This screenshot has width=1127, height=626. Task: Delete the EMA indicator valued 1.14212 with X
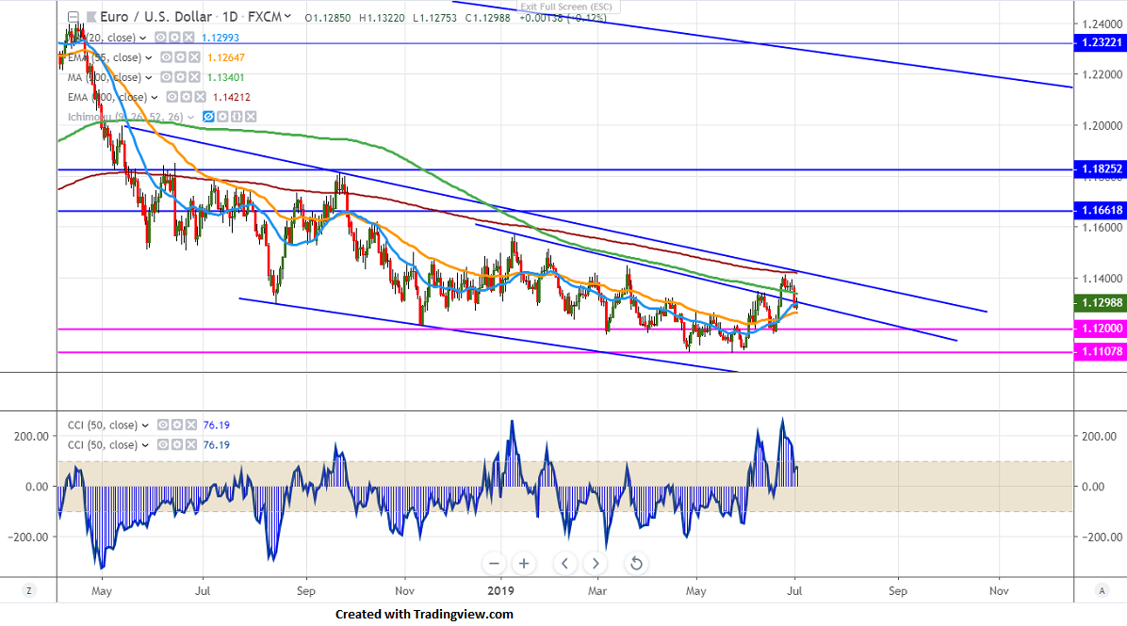click(200, 97)
